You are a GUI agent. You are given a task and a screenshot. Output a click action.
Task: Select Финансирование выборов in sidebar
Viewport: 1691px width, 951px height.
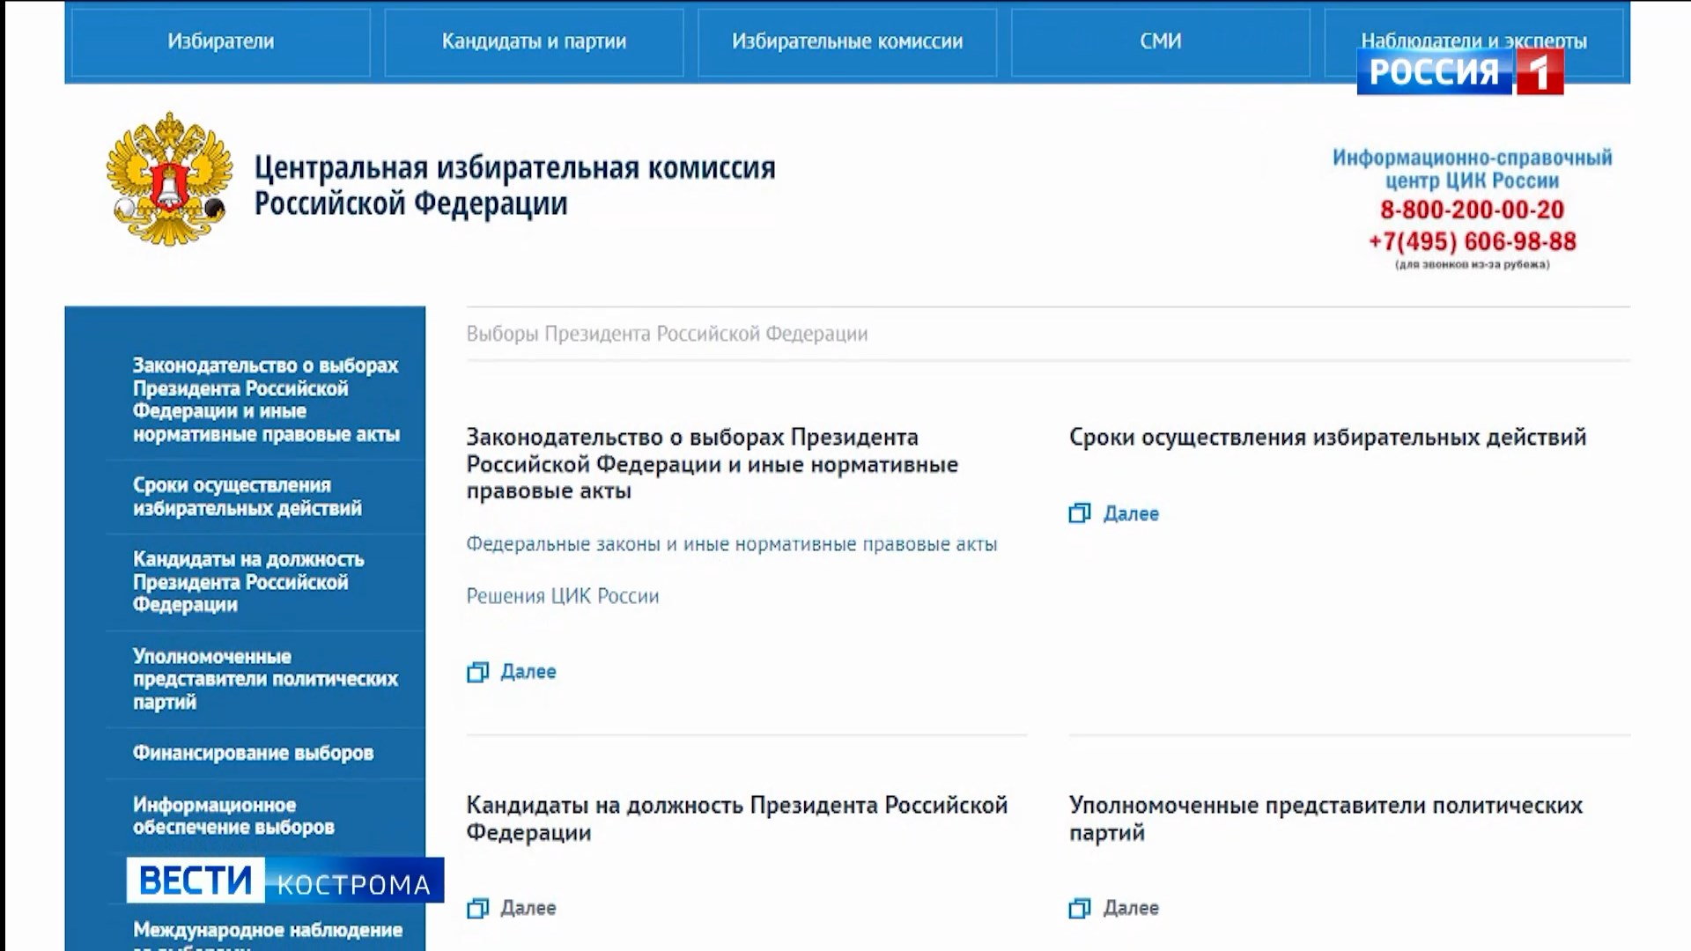(x=253, y=753)
